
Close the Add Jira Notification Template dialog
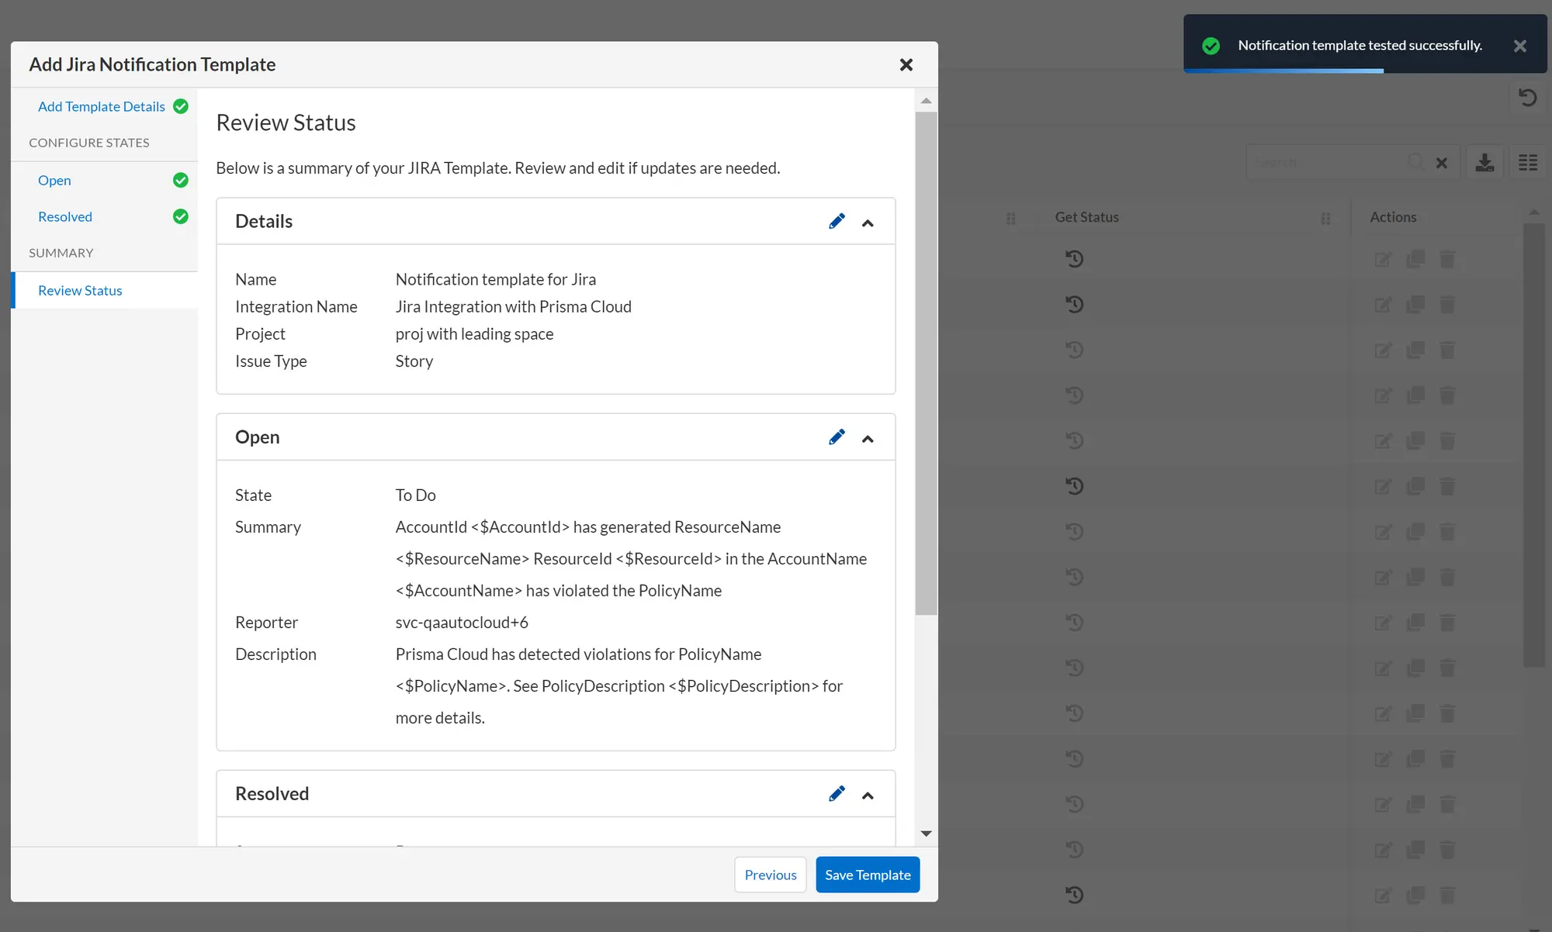pyautogui.click(x=906, y=65)
